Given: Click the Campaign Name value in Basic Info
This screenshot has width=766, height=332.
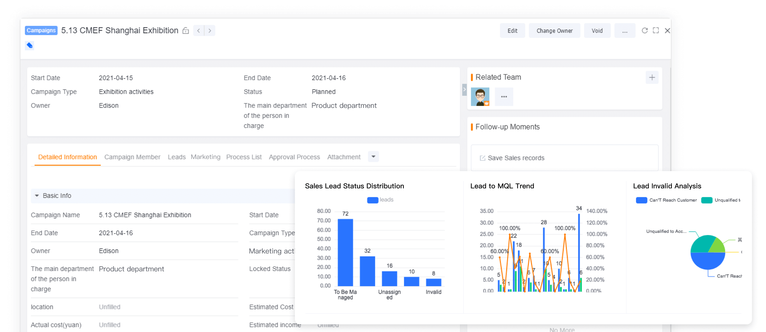Looking at the screenshot, I should pyautogui.click(x=145, y=215).
